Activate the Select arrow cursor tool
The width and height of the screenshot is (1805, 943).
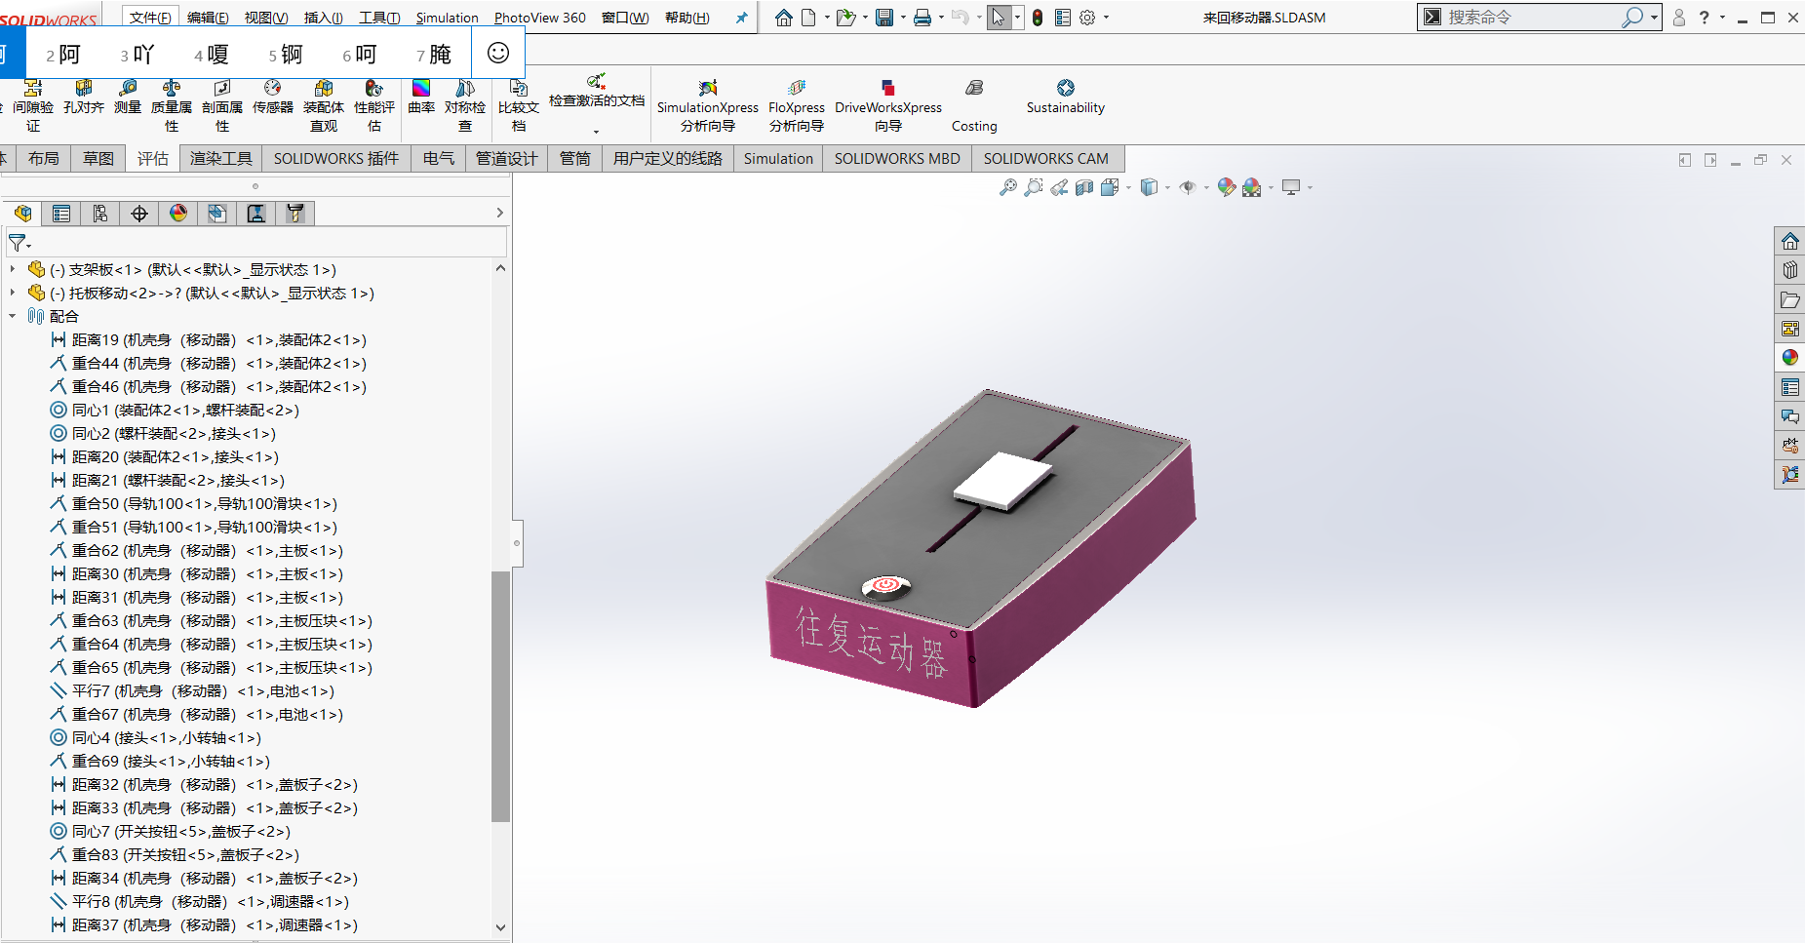[999, 18]
